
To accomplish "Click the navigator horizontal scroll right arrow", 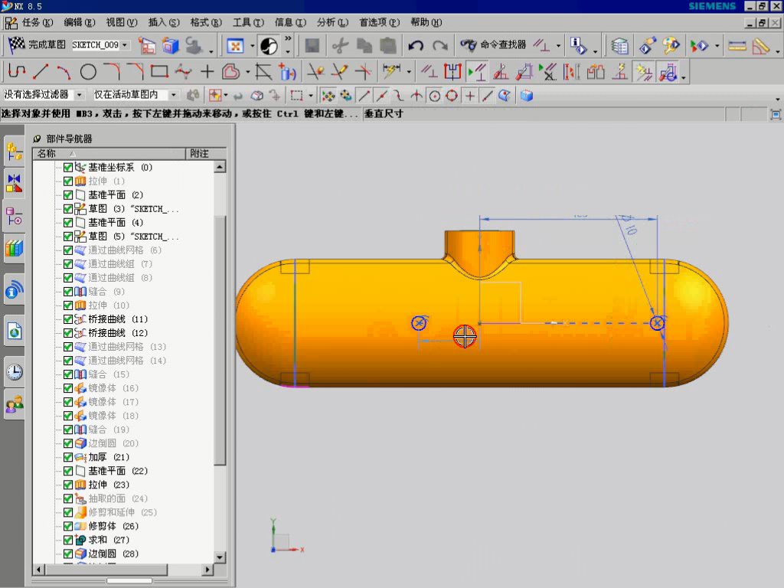I will [208, 569].
